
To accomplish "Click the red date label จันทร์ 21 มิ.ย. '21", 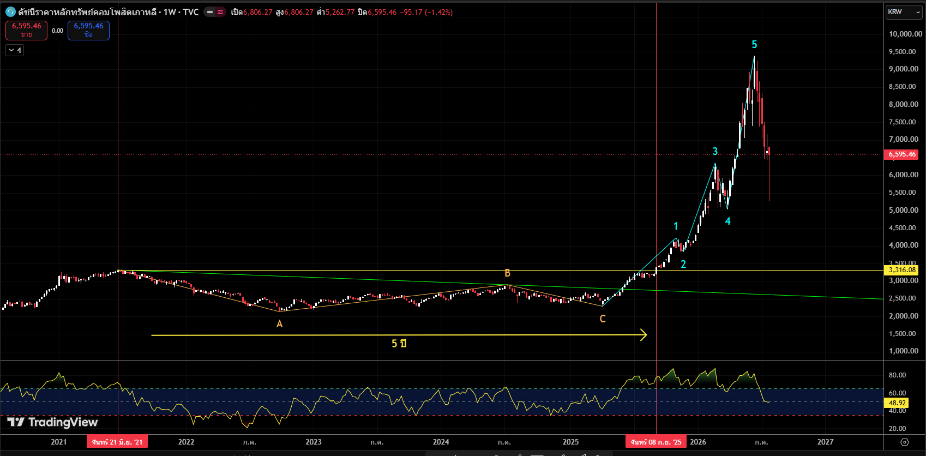I will tap(117, 442).
